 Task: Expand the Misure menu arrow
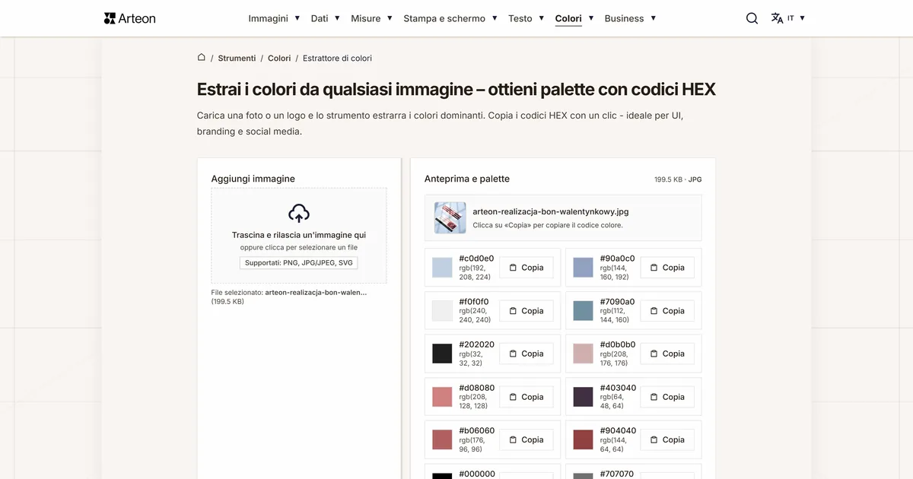point(390,18)
